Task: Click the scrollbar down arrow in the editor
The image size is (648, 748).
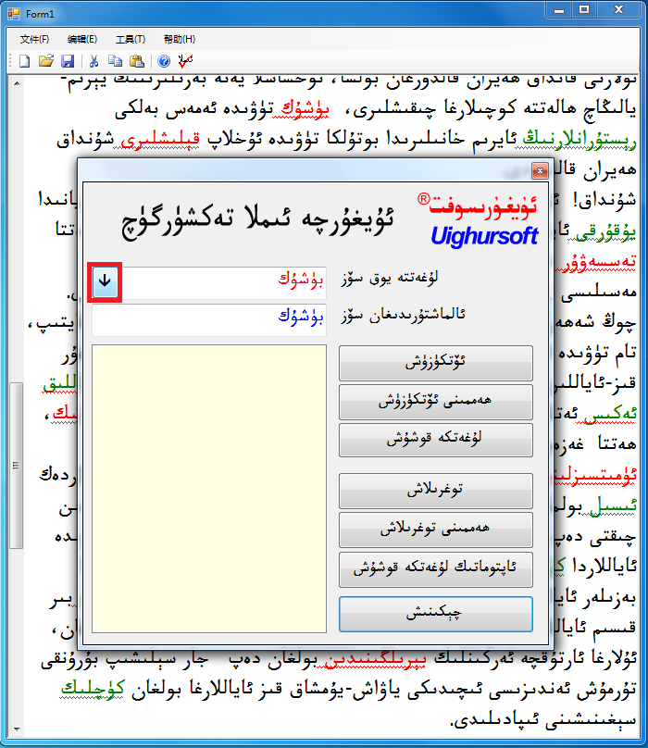Action: coord(17,729)
